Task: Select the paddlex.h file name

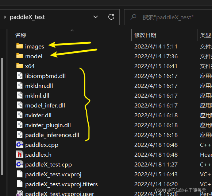Action: [x=38, y=155]
